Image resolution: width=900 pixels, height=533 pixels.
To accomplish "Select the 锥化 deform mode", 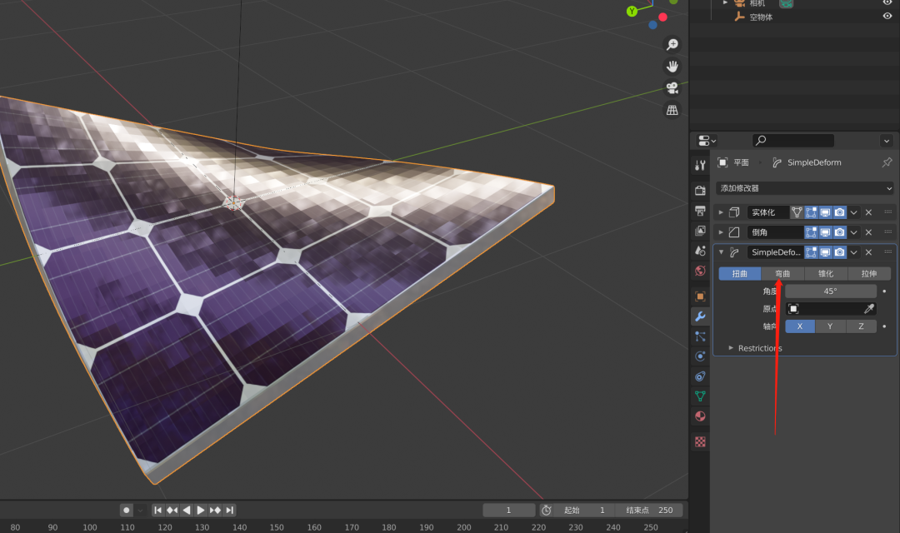I will tap(826, 274).
